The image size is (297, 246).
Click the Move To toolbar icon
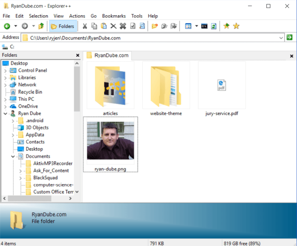coord(174,26)
